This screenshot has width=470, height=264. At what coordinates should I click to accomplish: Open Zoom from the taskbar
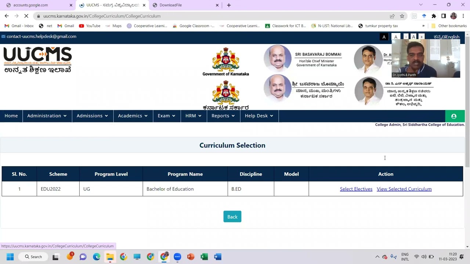pos(177,257)
